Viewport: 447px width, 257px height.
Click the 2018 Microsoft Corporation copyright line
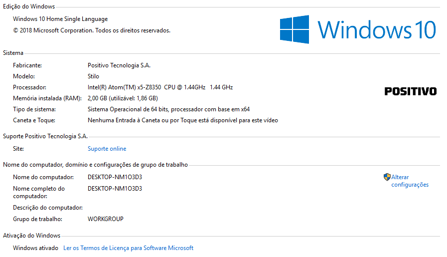point(92,30)
